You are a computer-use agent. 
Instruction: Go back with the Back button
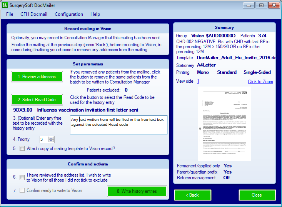click(193, 195)
